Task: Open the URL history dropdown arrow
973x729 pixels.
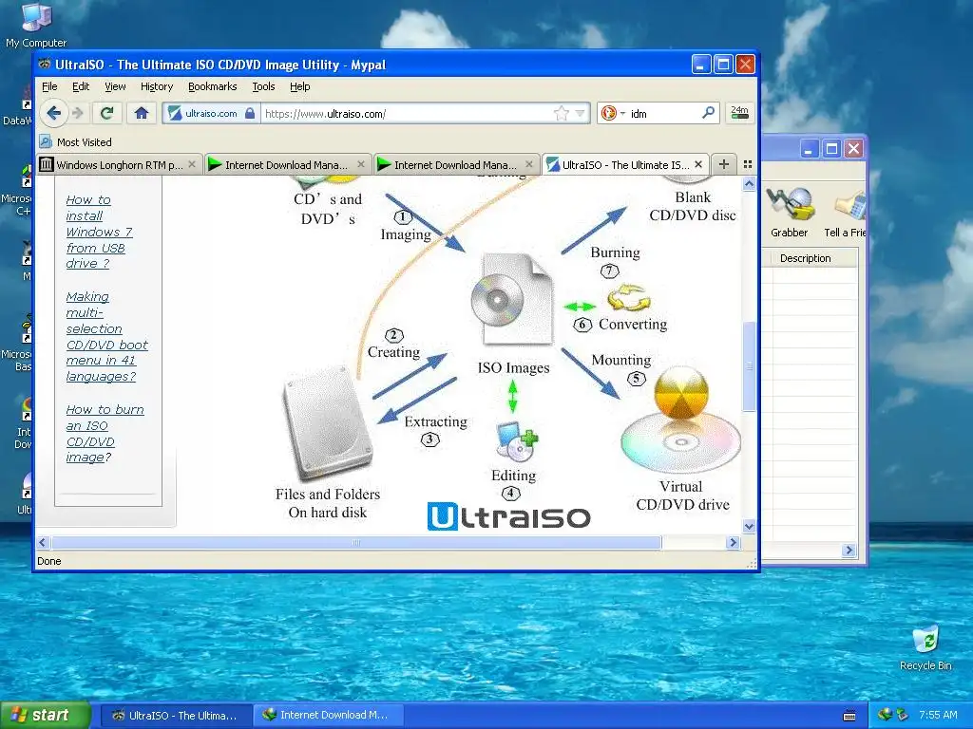Action: point(581,114)
